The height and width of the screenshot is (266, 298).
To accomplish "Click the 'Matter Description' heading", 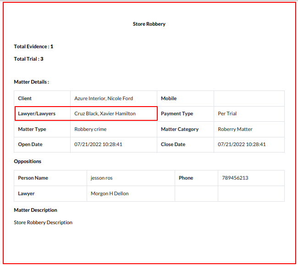I will pyautogui.click(x=36, y=210).
